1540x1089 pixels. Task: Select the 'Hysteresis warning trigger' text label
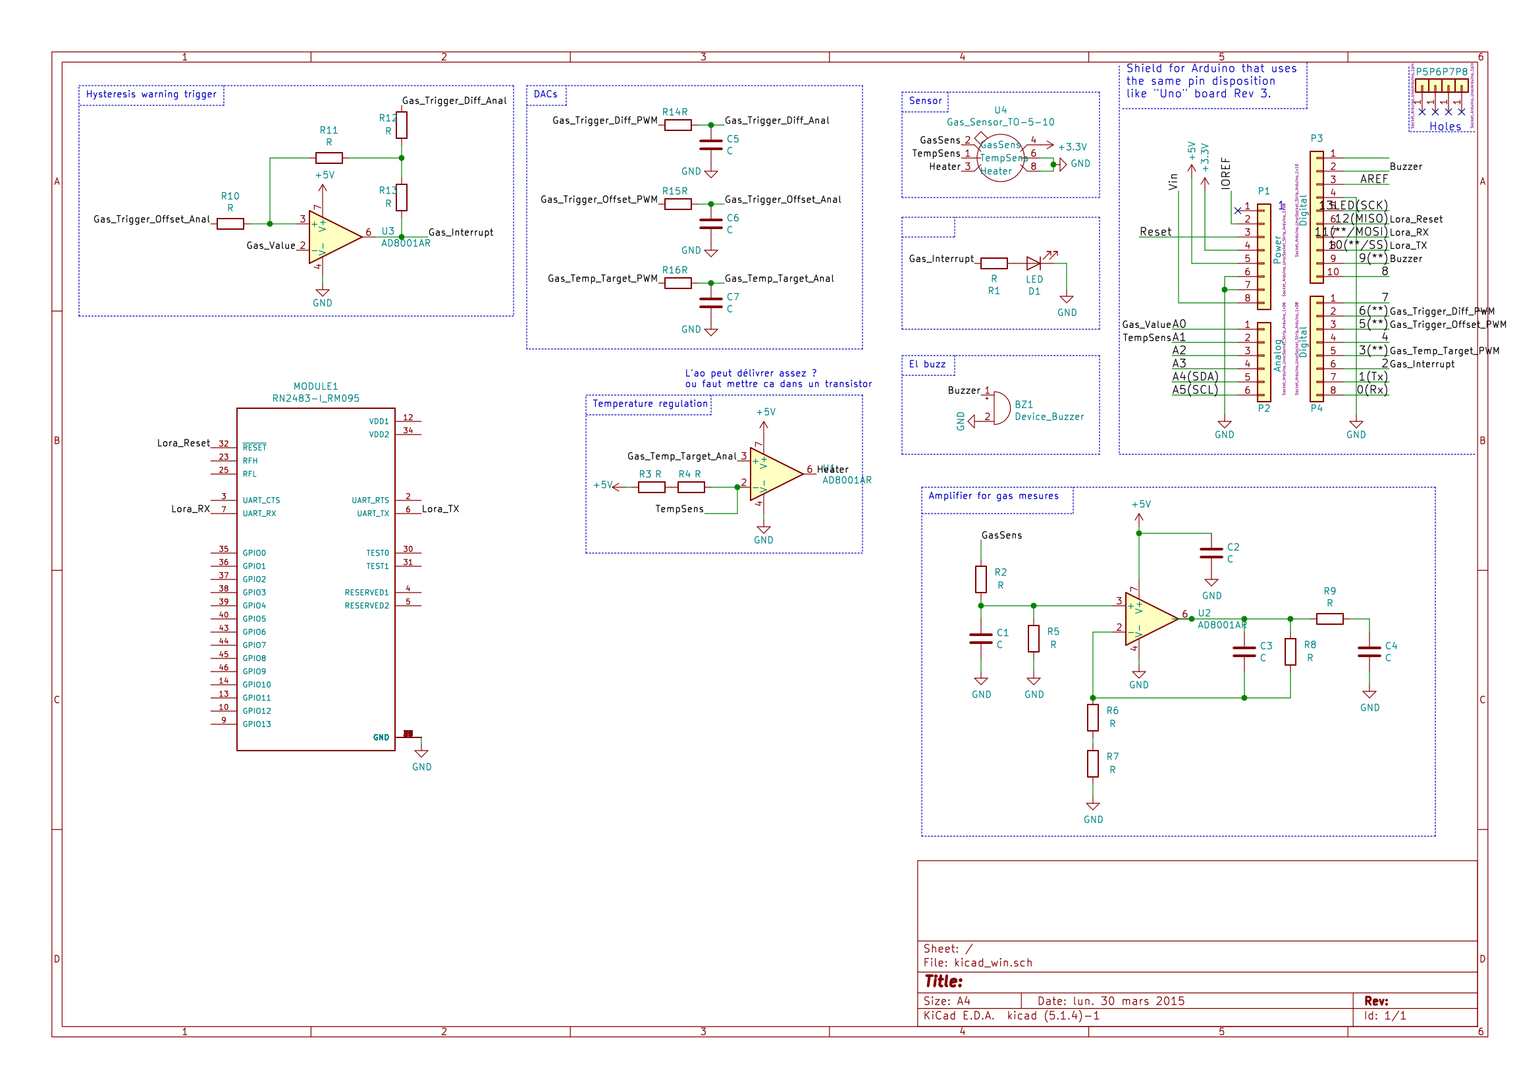tap(151, 95)
